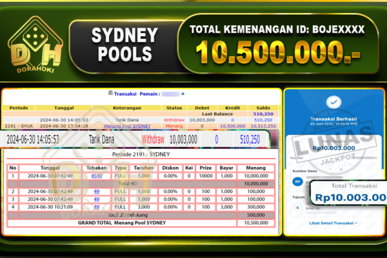Click the 10,513,250 saldo value
387x258 pixels.
click(x=263, y=126)
